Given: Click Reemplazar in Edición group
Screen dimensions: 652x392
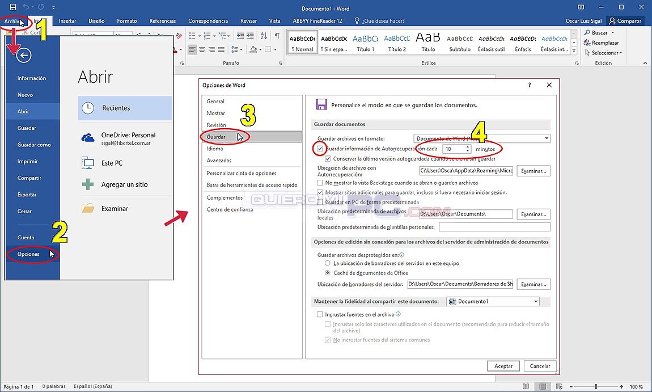Looking at the screenshot, I should 602,43.
